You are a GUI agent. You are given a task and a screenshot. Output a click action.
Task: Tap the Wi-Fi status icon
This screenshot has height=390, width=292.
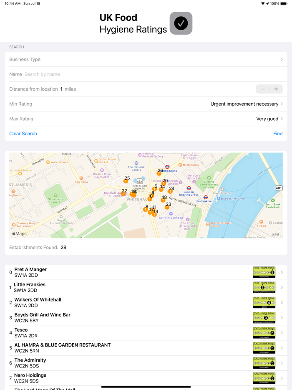pyautogui.click(x=263, y=3)
